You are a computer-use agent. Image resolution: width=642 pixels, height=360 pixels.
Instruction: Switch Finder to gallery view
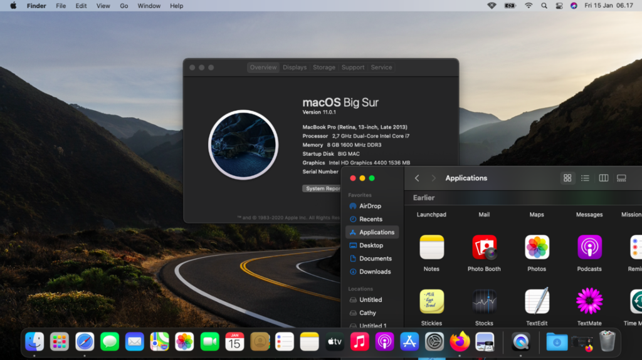(621, 178)
